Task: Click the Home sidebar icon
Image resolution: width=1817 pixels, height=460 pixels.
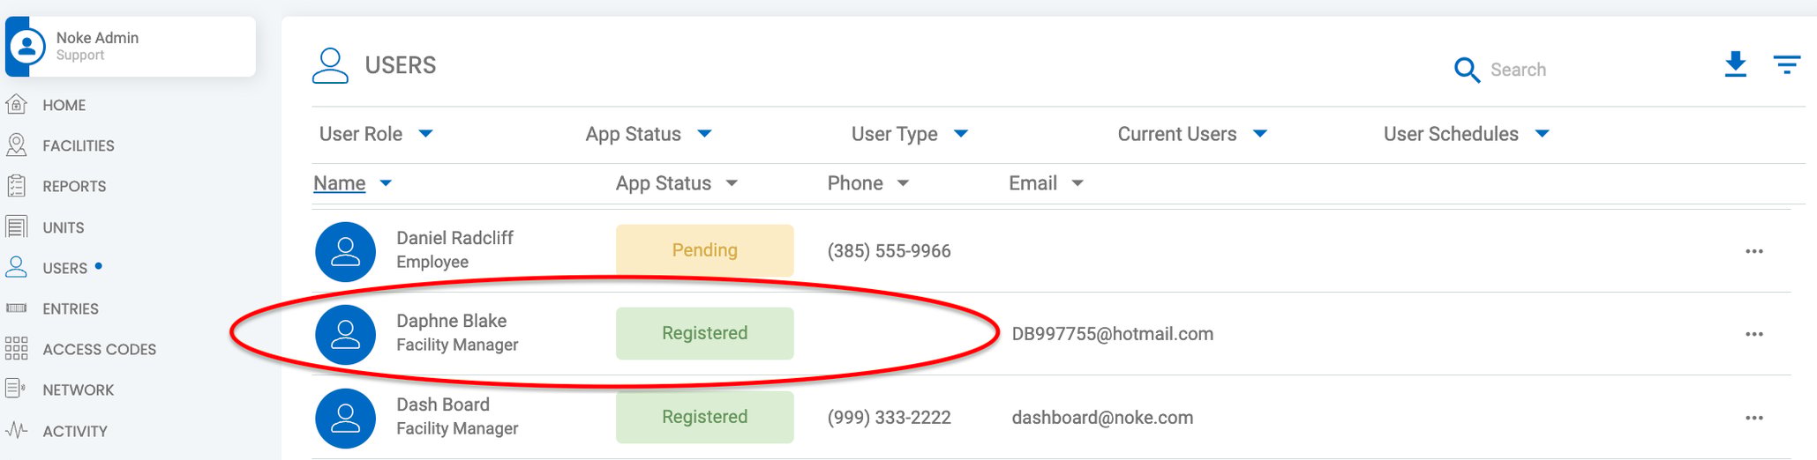Action: (16, 104)
